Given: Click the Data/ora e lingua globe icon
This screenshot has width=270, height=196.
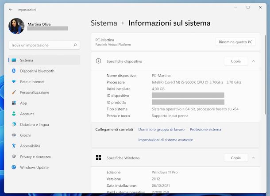Looking at the screenshot, I should click(x=14, y=124).
